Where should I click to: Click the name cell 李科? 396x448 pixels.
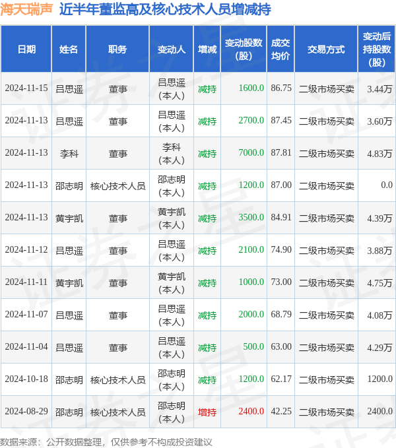tap(69, 154)
